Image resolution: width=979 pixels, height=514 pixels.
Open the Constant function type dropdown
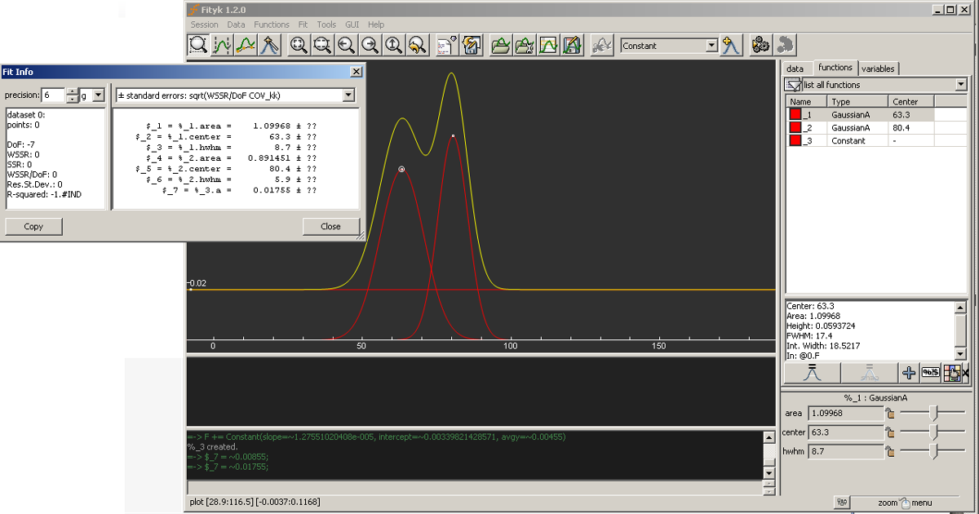point(711,46)
